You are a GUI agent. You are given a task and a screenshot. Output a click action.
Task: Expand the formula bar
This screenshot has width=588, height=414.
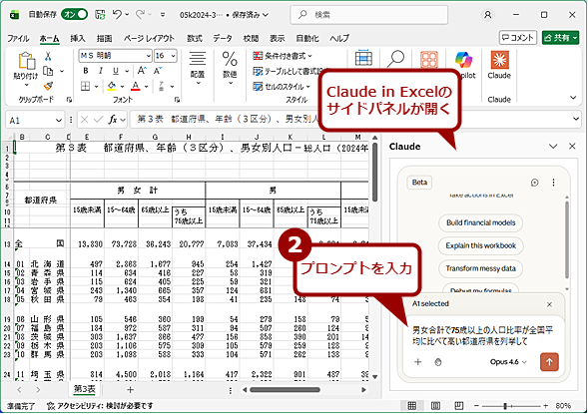pyautogui.click(x=576, y=119)
